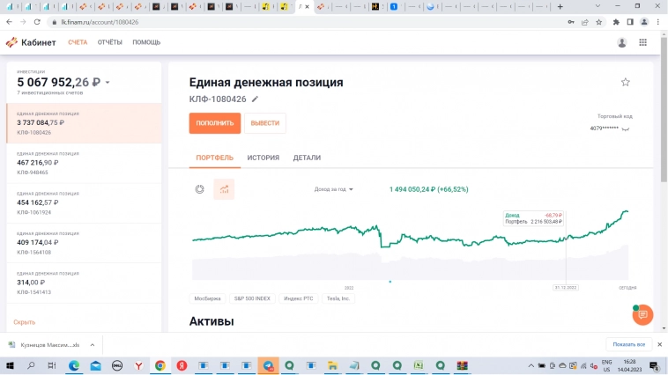This screenshot has width=668, height=375.
Task: Open the apps grid icon in header
Action: (x=643, y=42)
